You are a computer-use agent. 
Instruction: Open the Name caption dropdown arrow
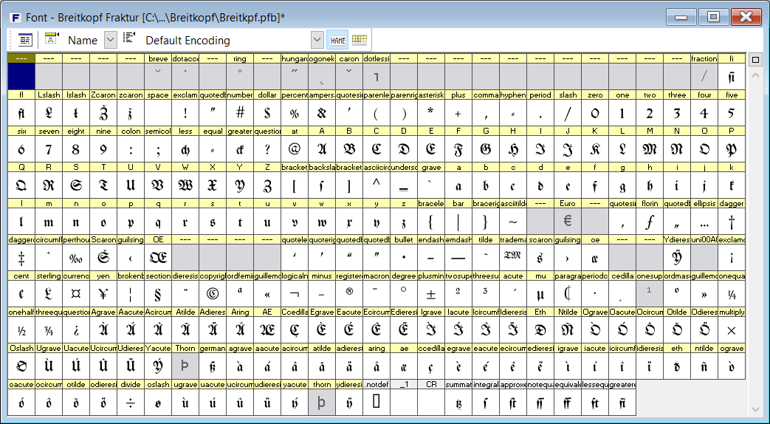111,40
